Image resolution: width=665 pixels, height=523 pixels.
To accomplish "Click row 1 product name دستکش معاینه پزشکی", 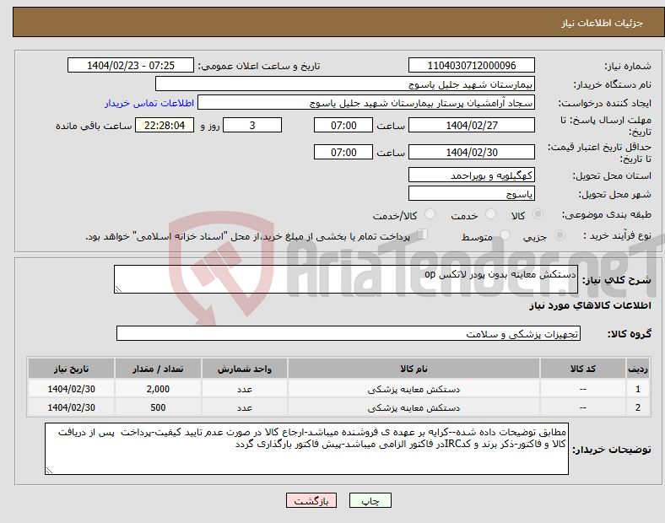I will click(414, 389).
